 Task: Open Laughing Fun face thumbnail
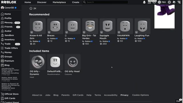click(x=142, y=26)
